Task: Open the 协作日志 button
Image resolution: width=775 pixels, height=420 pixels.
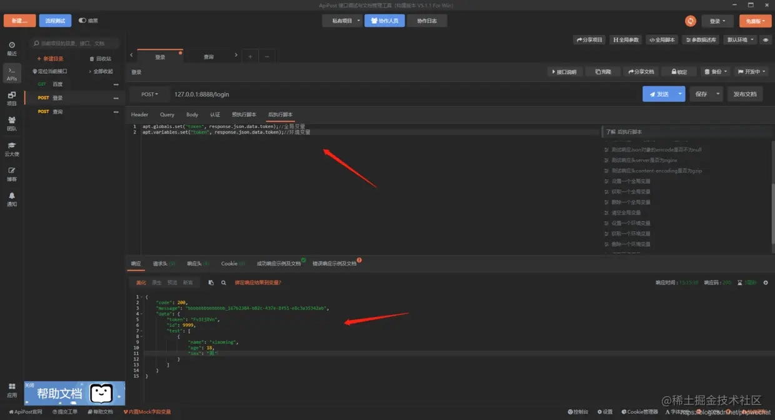Action: tap(427, 21)
